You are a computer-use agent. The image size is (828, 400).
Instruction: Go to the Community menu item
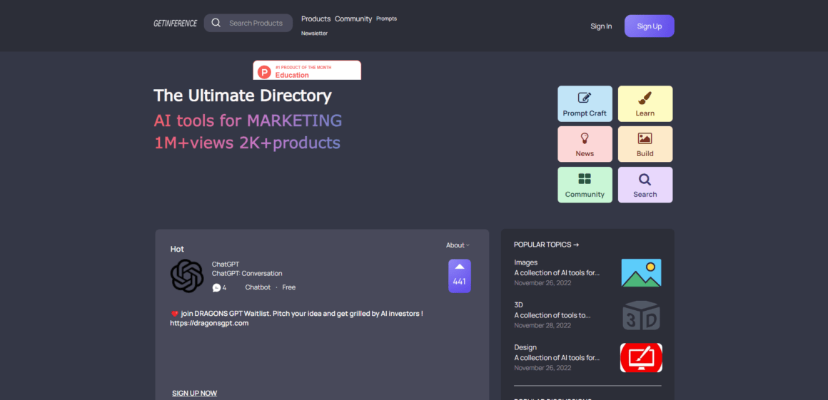click(x=353, y=19)
